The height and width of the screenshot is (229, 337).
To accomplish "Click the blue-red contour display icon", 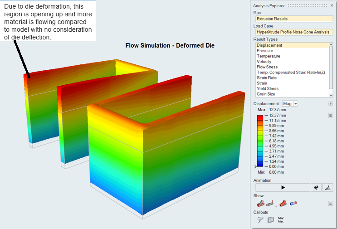I will 293,204.
